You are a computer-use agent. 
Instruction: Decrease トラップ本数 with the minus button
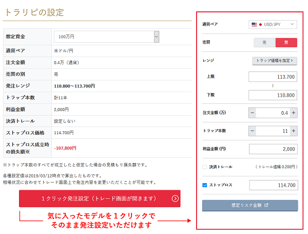pos(253,131)
